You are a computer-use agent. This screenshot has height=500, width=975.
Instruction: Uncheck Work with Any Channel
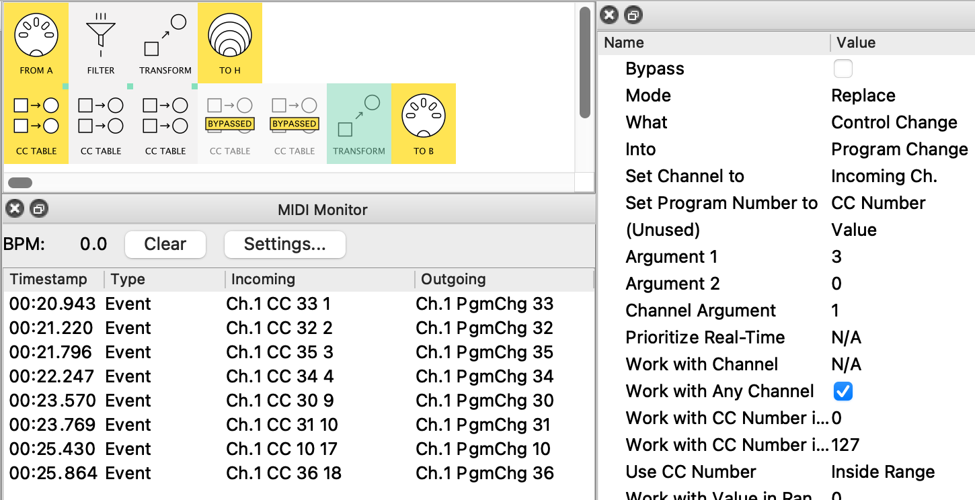tap(843, 391)
